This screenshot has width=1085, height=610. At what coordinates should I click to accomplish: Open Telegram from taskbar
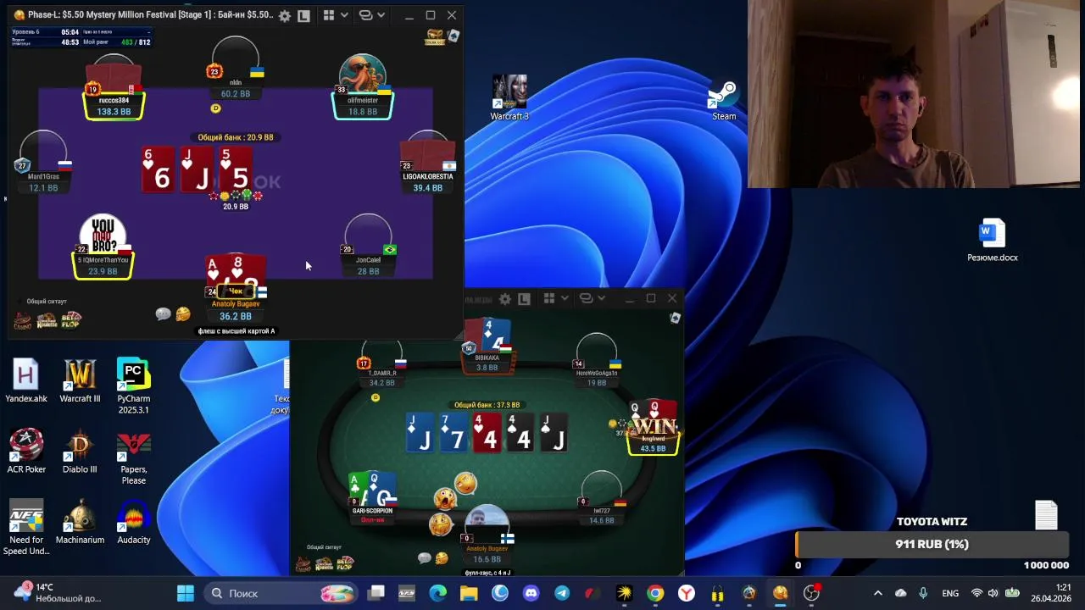point(562,593)
